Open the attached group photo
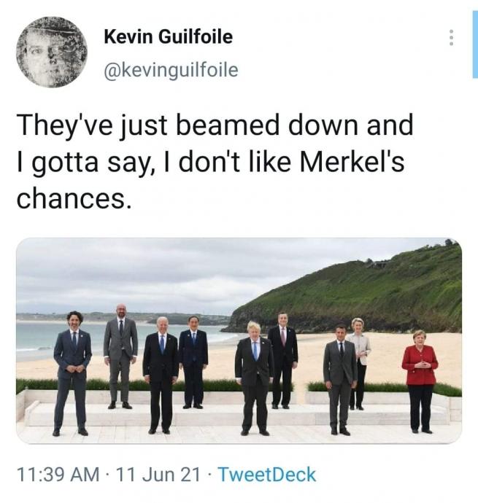 (x=239, y=340)
